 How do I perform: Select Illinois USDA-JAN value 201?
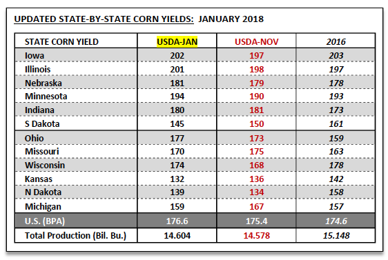(x=177, y=69)
